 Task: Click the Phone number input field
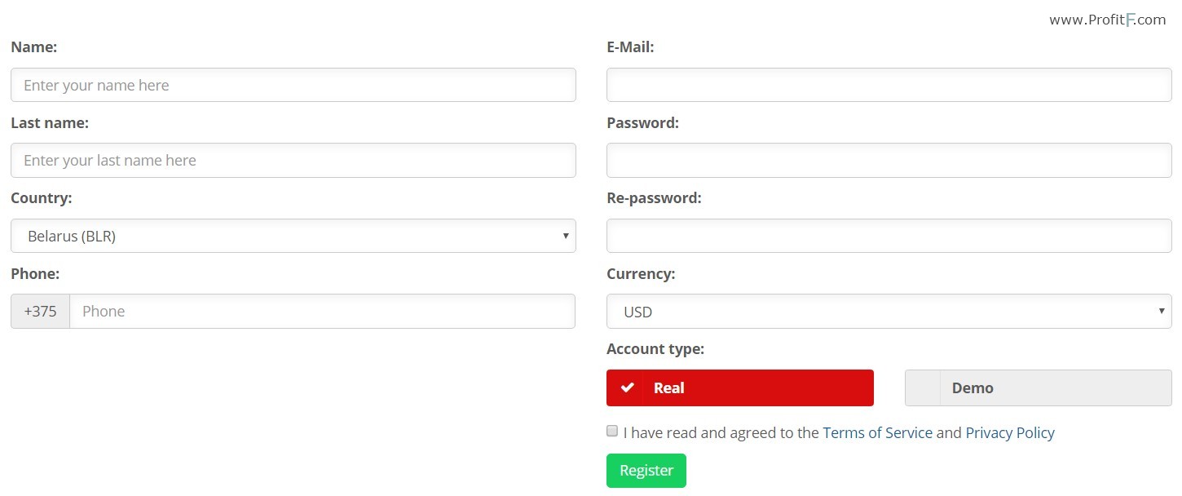tap(323, 311)
